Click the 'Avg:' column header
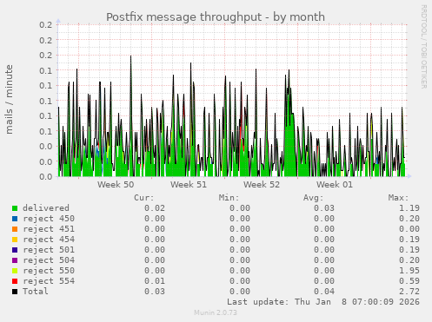This screenshot has height=322, width=432. pyautogui.click(x=314, y=198)
